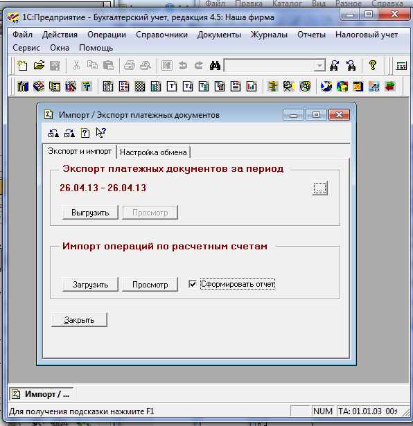The width and height of the screenshot is (413, 426).
Task: Open the period selection ellipsis button
Action: click(320, 188)
